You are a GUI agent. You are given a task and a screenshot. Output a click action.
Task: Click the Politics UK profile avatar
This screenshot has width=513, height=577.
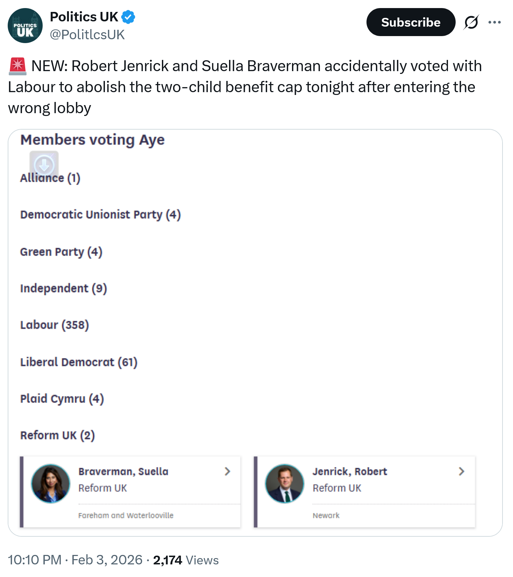[x=25, y=26]
